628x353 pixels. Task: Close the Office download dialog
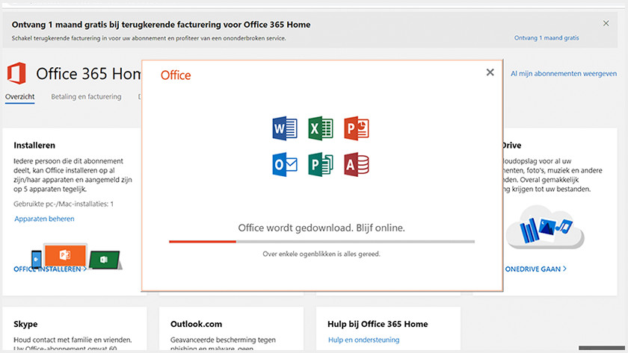pos(490,72)
